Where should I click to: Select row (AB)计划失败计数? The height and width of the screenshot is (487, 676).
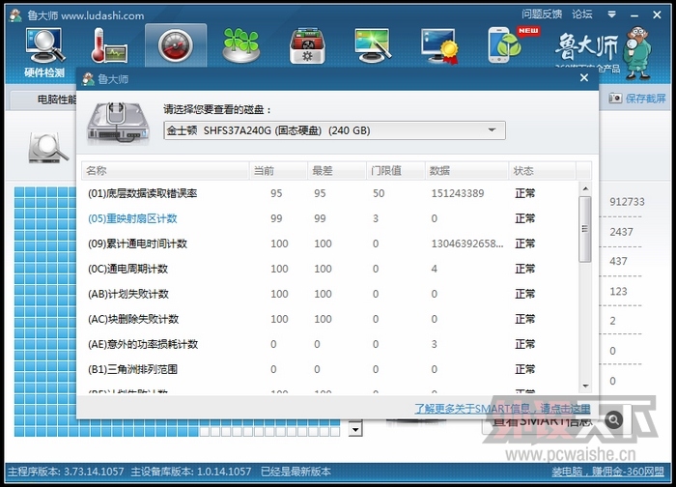pos(330,294)
